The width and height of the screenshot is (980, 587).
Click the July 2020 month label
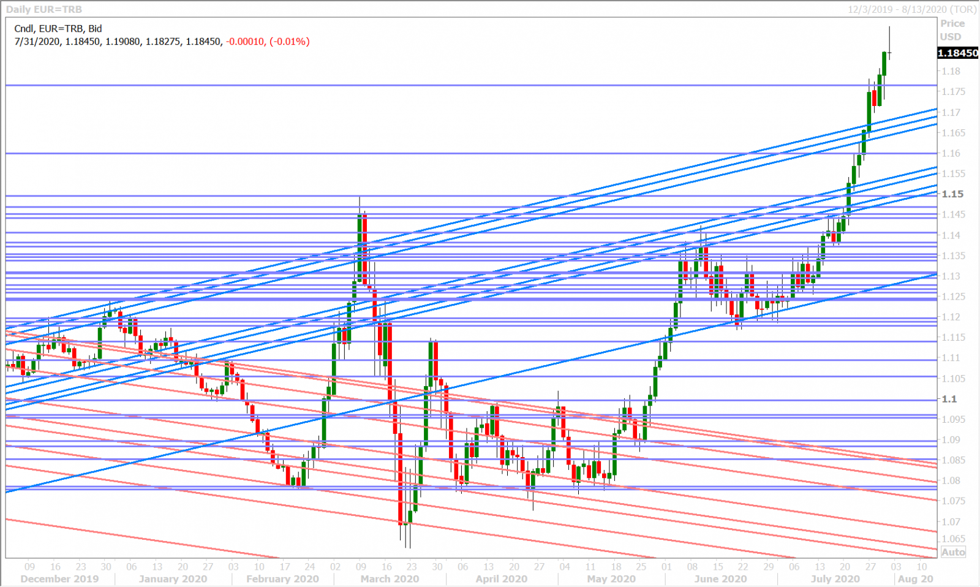point(835,579)
